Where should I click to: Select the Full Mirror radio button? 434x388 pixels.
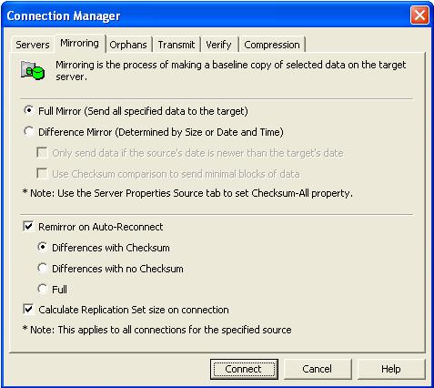click(29, 110)
